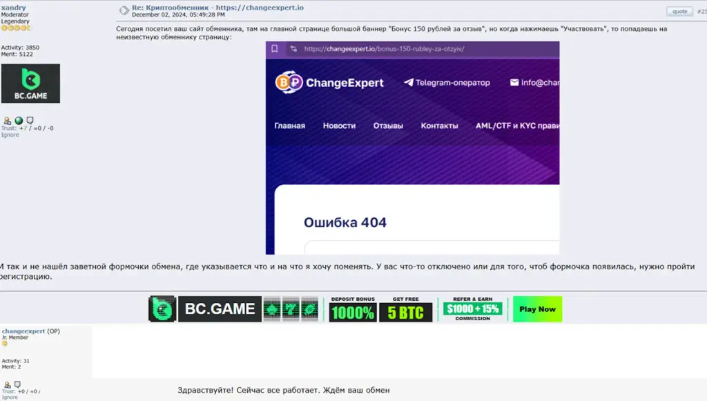Image resolution: width=707 pixels, height=401 pixels.
Task: View xandry's profile icon
Action: 7,121
